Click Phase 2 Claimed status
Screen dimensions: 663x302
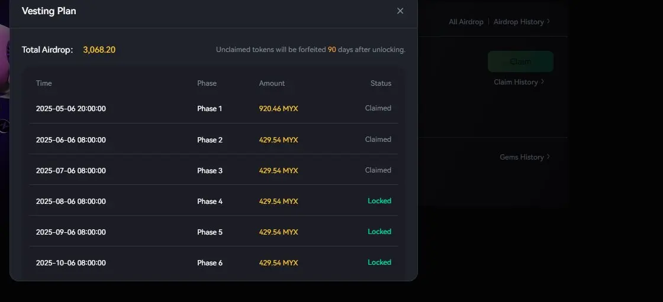[378, 139]
